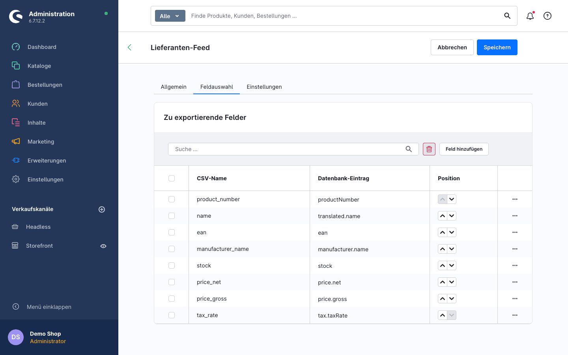The image size is (568, 355).
Task: Open the Storefront sales channel
Action: (x=39, y=246)
